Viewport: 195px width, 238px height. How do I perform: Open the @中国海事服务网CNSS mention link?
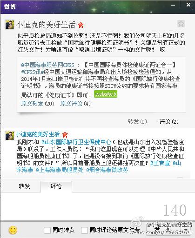point(48,65)
